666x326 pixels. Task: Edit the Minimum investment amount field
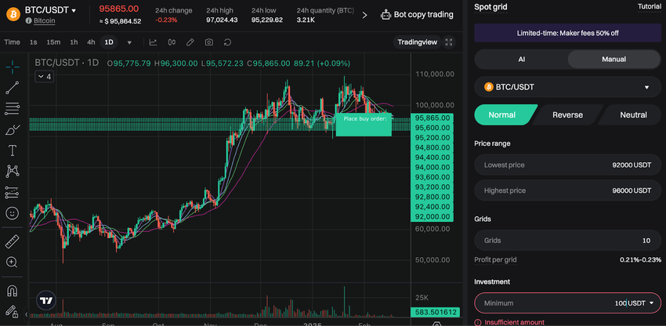coord(567,303)
